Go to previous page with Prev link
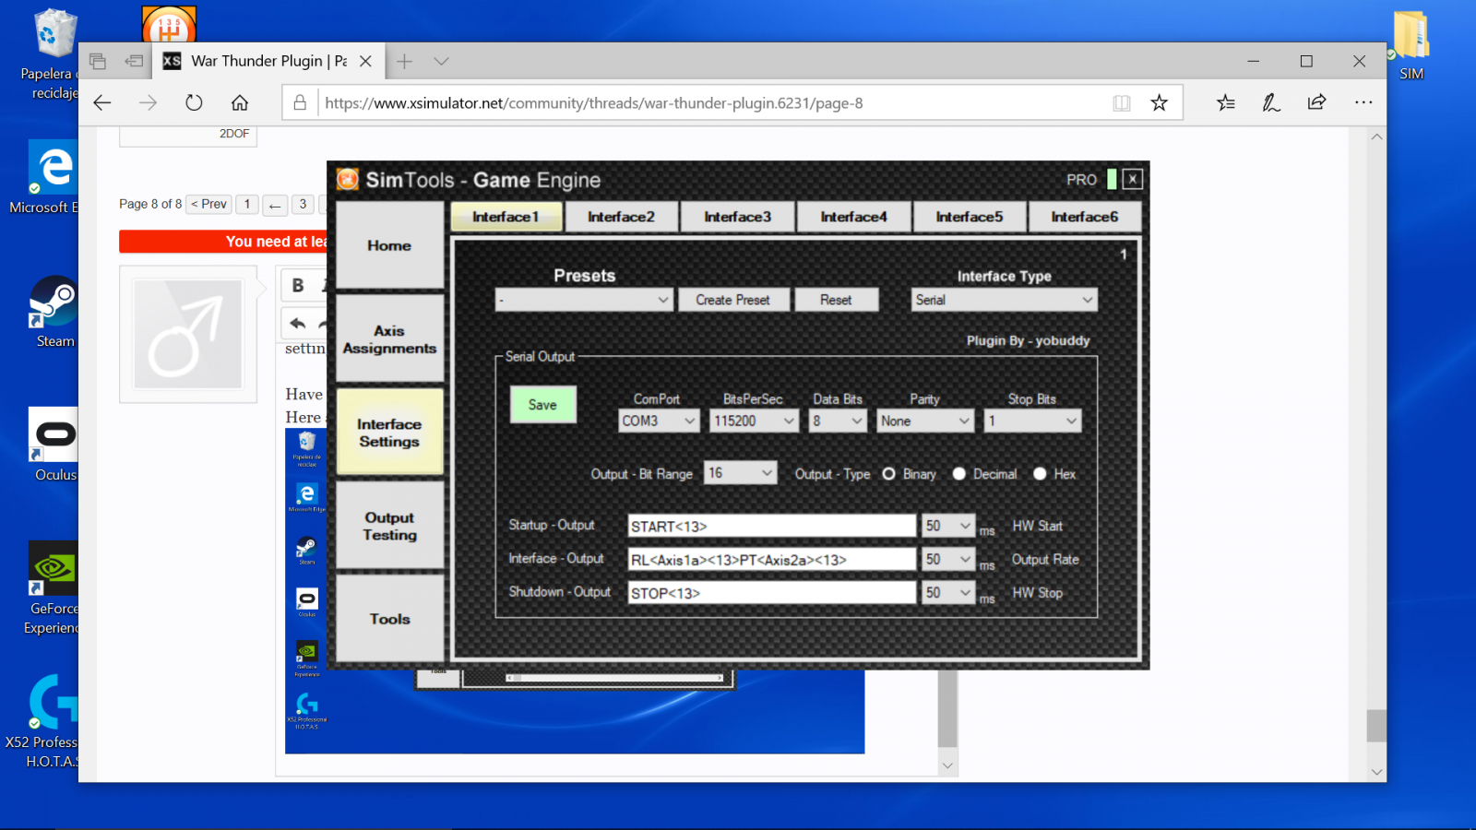The width and height of the screenshot is (1476, 830). [208, 204]
